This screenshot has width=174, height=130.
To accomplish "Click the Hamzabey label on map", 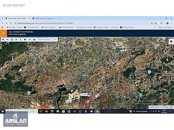I will [66, 107].
